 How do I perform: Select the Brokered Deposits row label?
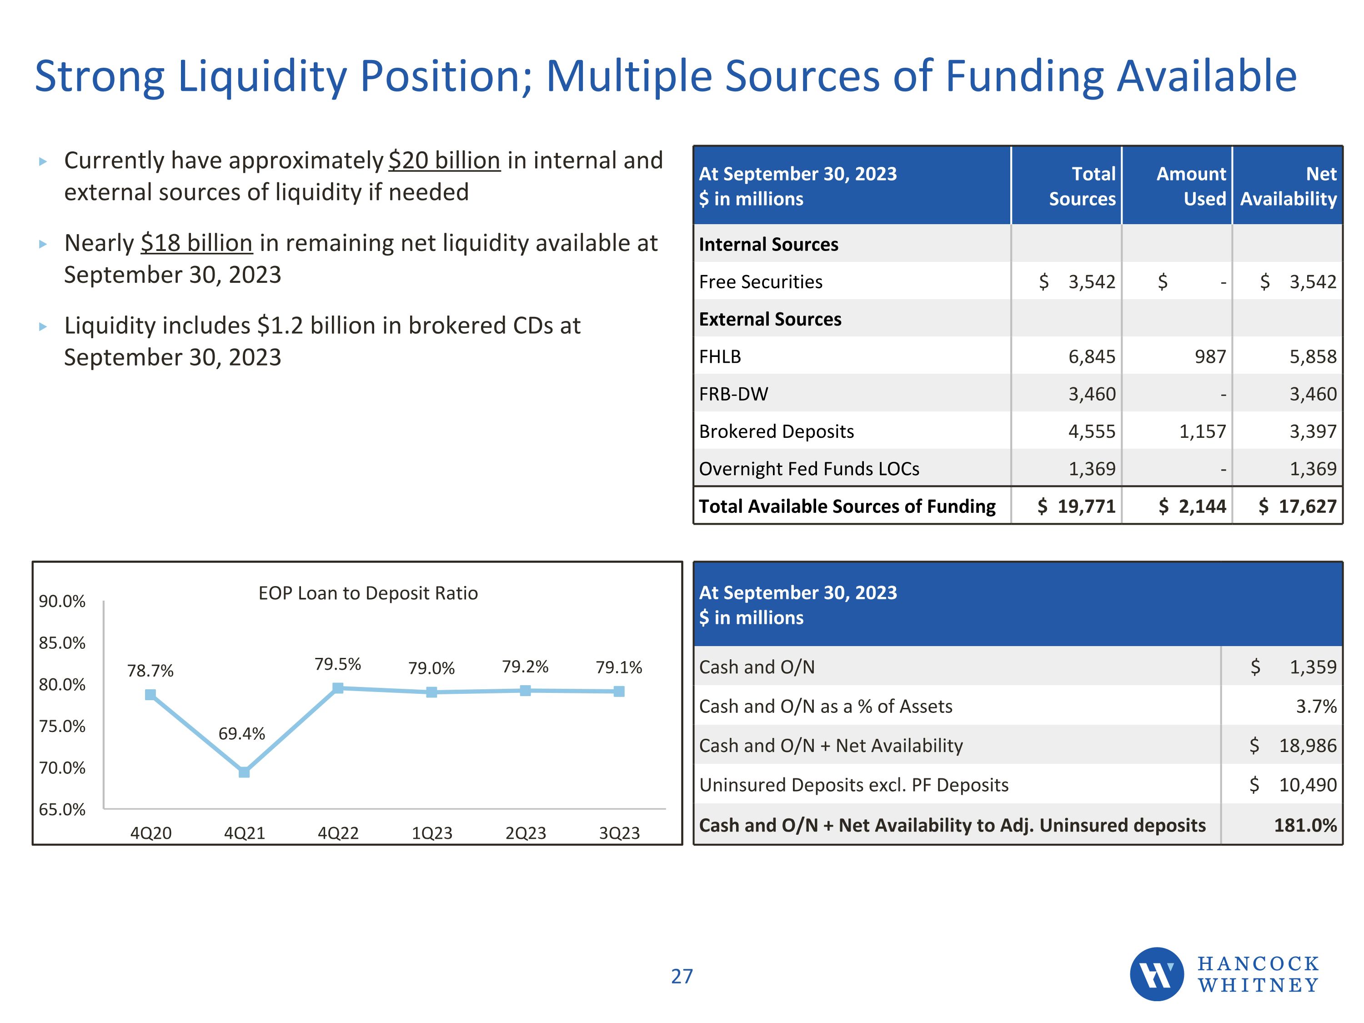click(777, 431)
